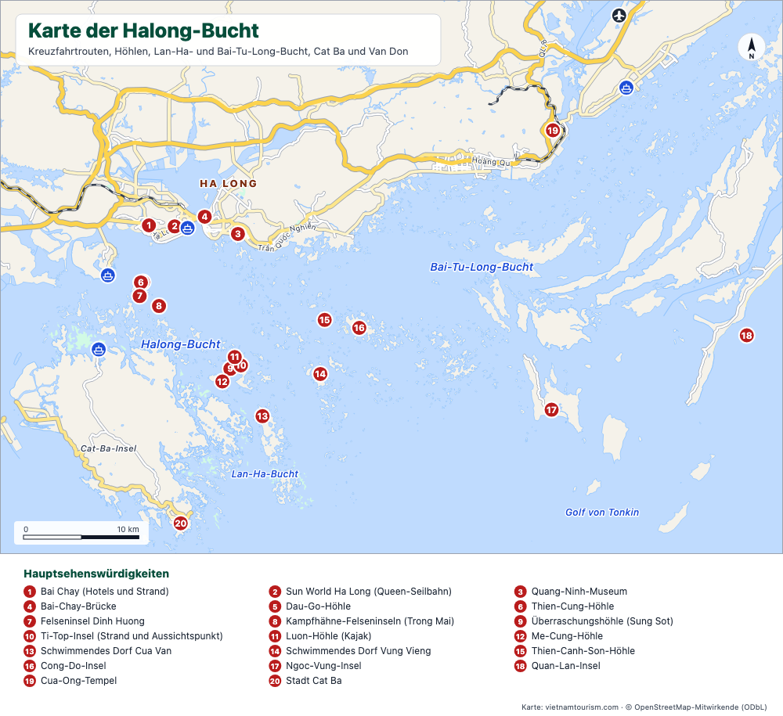Click legend entry 'Luon-Höhle (Kajak)'

click(x=320, y=636)
